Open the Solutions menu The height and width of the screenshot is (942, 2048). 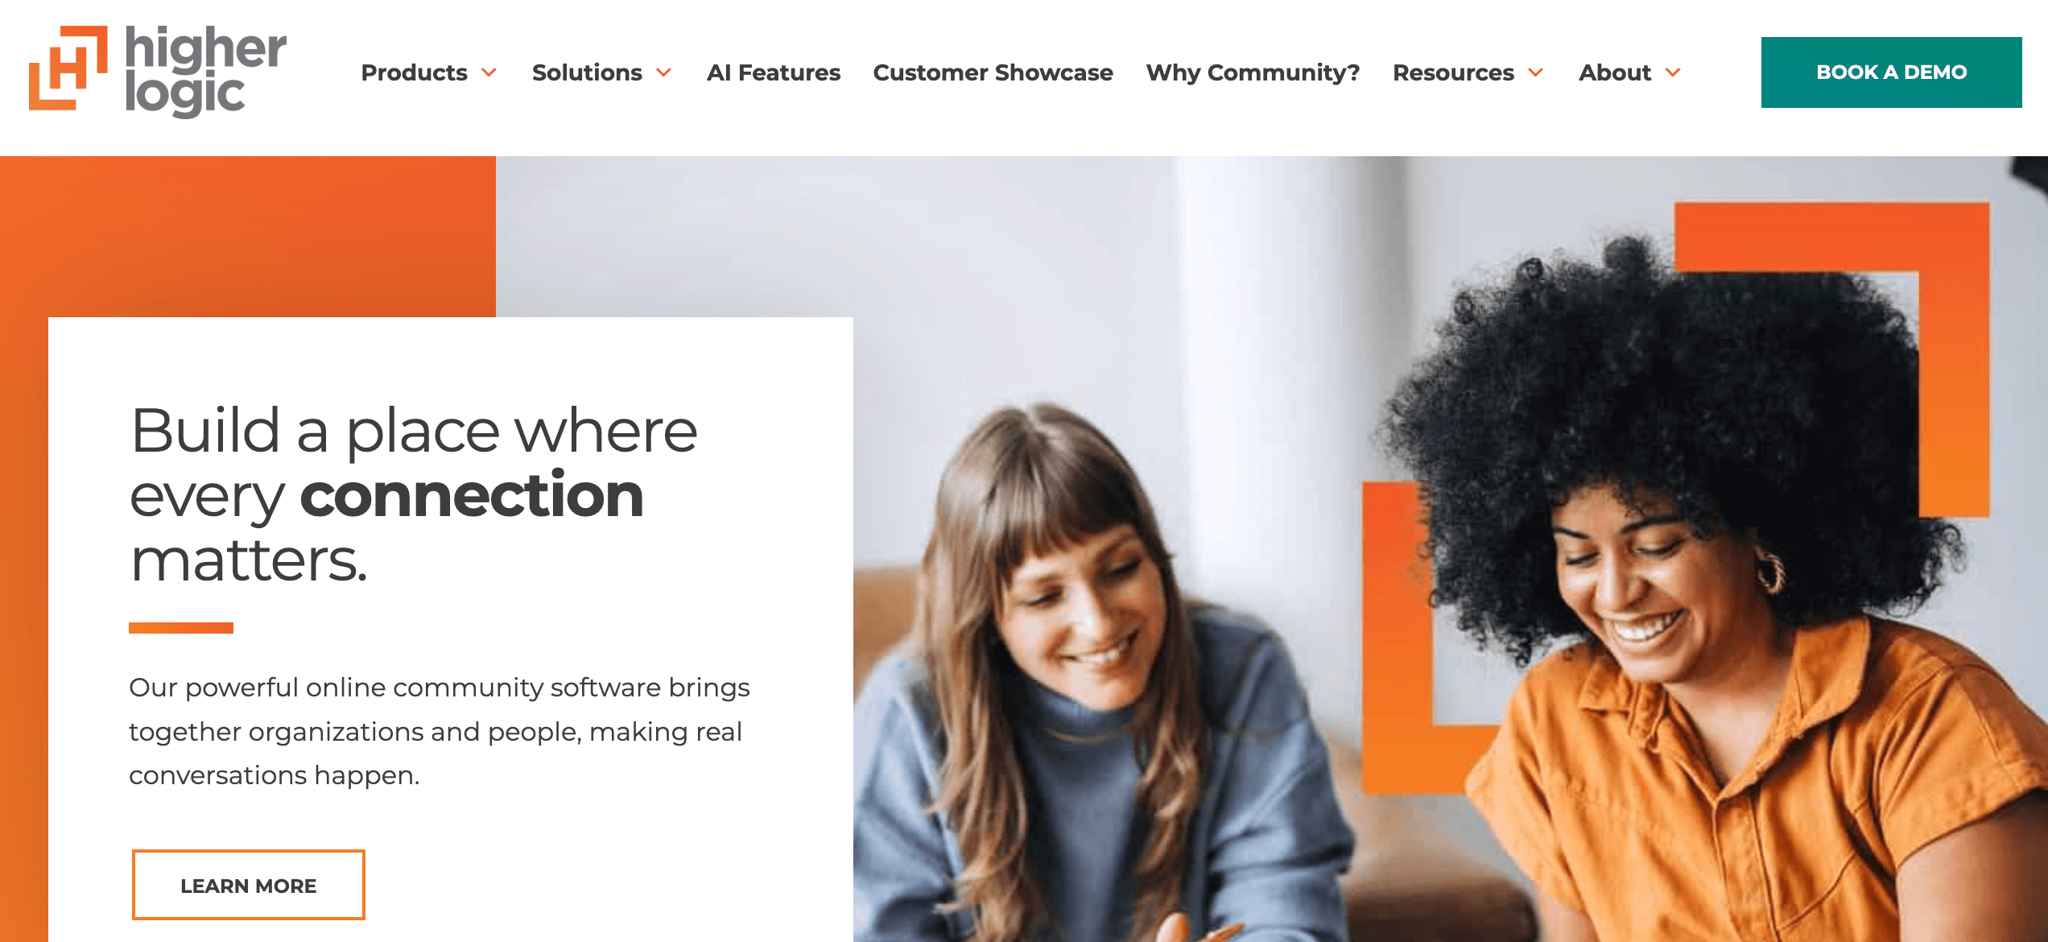[x=587, y=72]
